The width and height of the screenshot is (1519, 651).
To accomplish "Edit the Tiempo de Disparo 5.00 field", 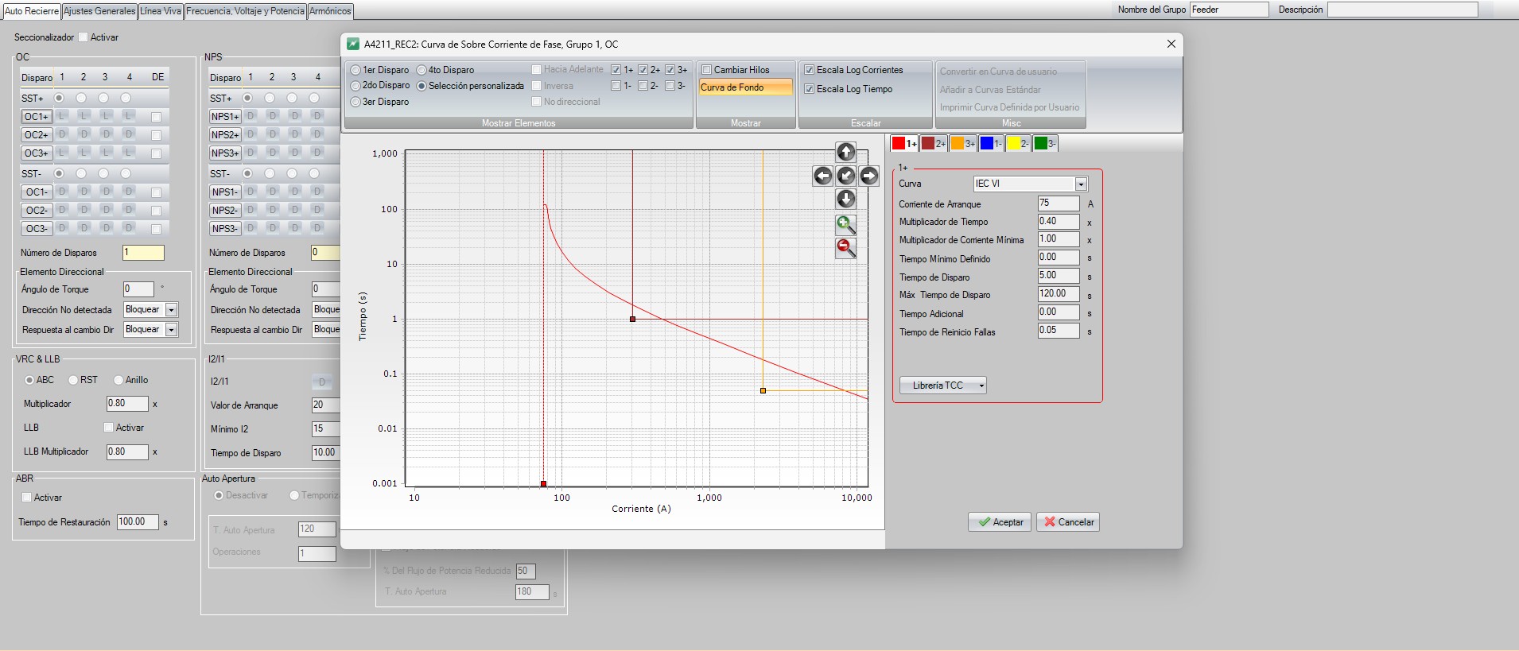I will coord(1059,276).
